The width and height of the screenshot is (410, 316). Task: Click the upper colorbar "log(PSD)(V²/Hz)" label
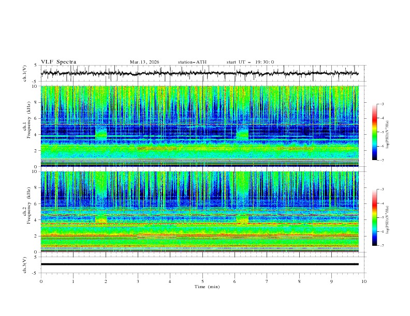(x=387, y=135)
